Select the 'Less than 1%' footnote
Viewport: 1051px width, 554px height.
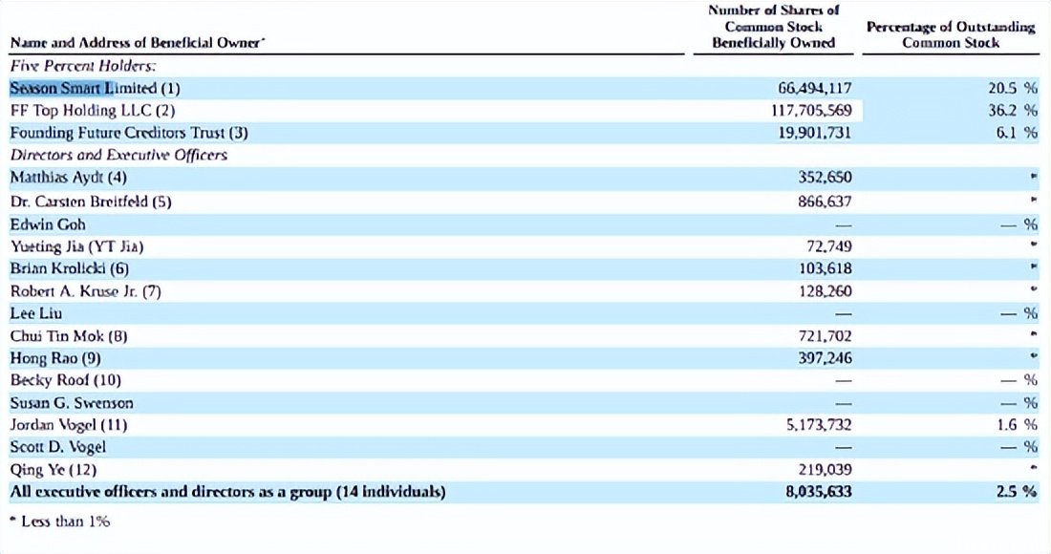pyautogui.click(x=65, y=522)
